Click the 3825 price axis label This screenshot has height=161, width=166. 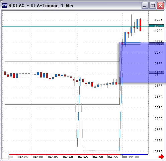pyautogui.click(x=158, y=107)
